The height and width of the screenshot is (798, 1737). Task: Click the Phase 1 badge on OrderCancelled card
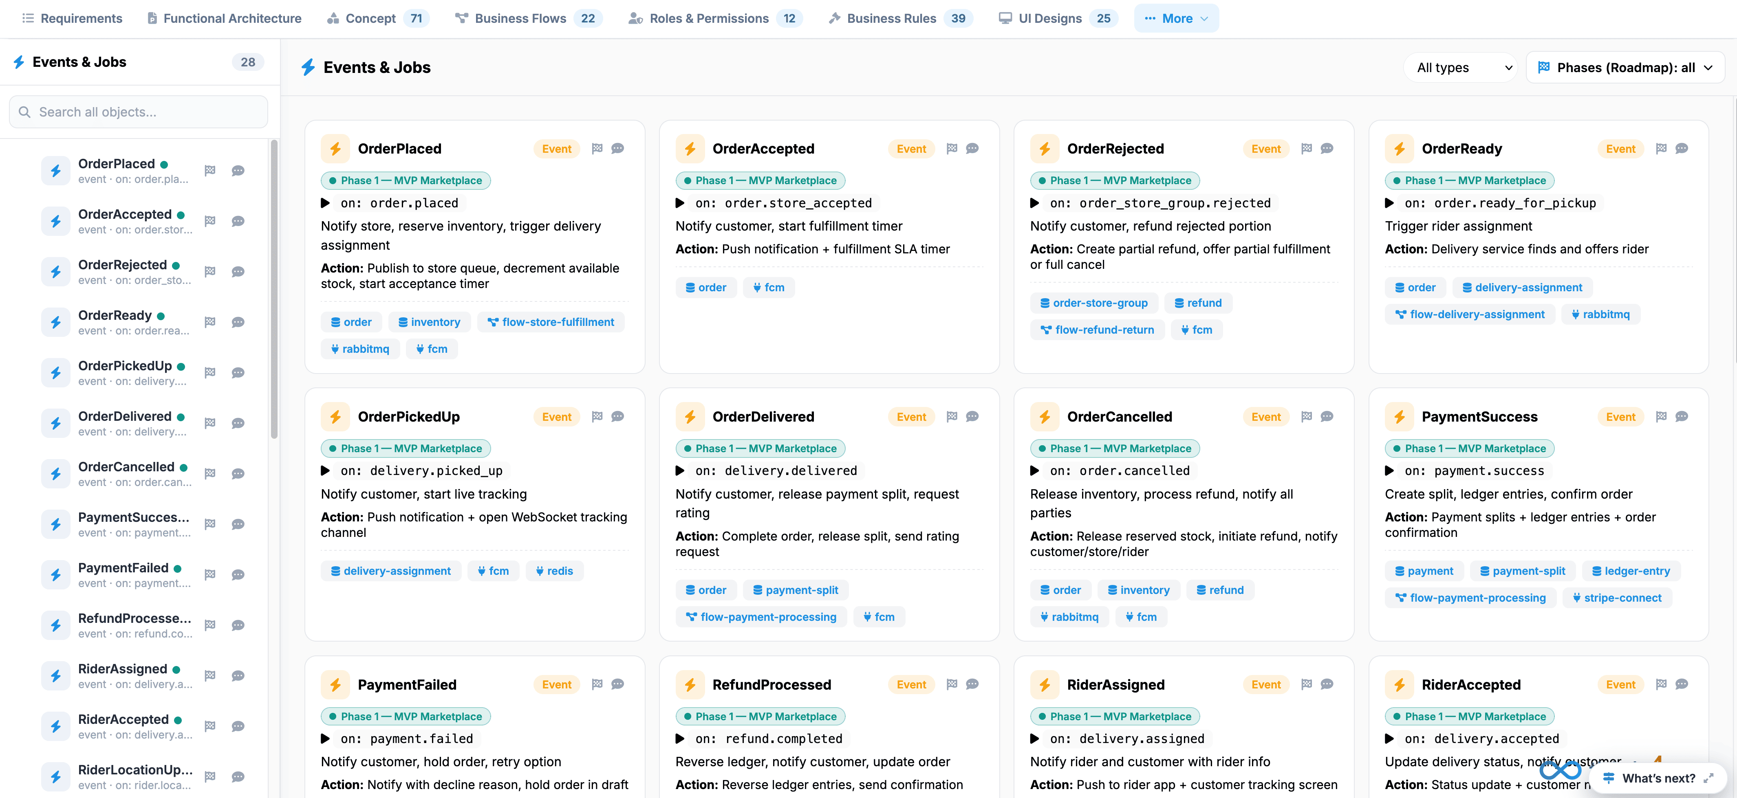(1115, 448)
